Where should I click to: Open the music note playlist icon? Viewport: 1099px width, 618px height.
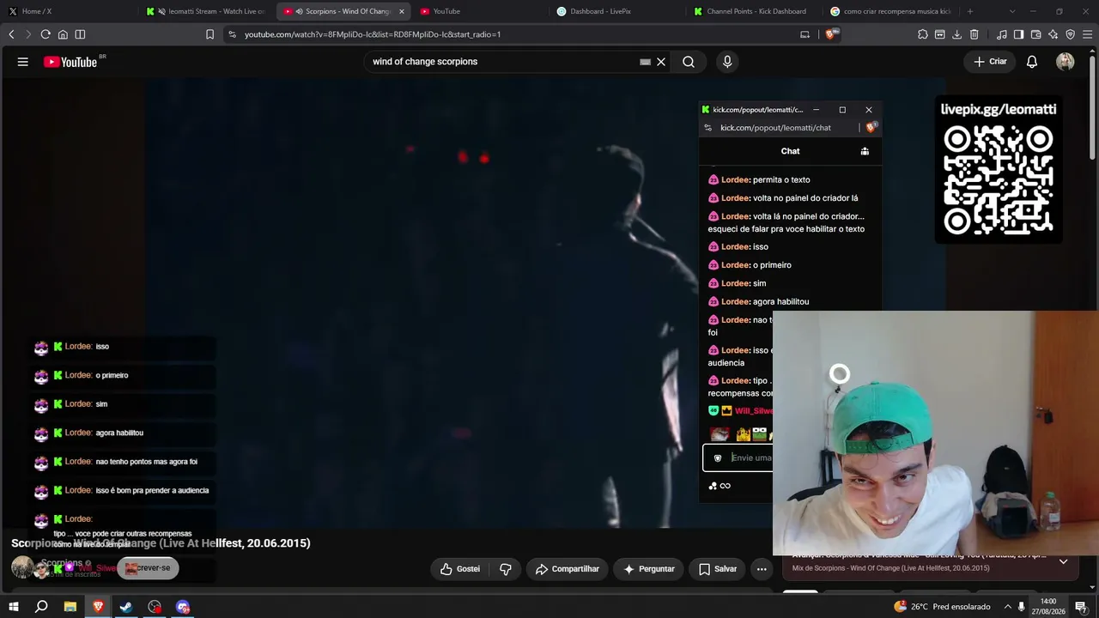pyautogui.click(x=1002, y=34)
